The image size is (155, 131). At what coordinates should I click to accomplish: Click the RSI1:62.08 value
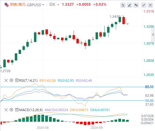48,81
